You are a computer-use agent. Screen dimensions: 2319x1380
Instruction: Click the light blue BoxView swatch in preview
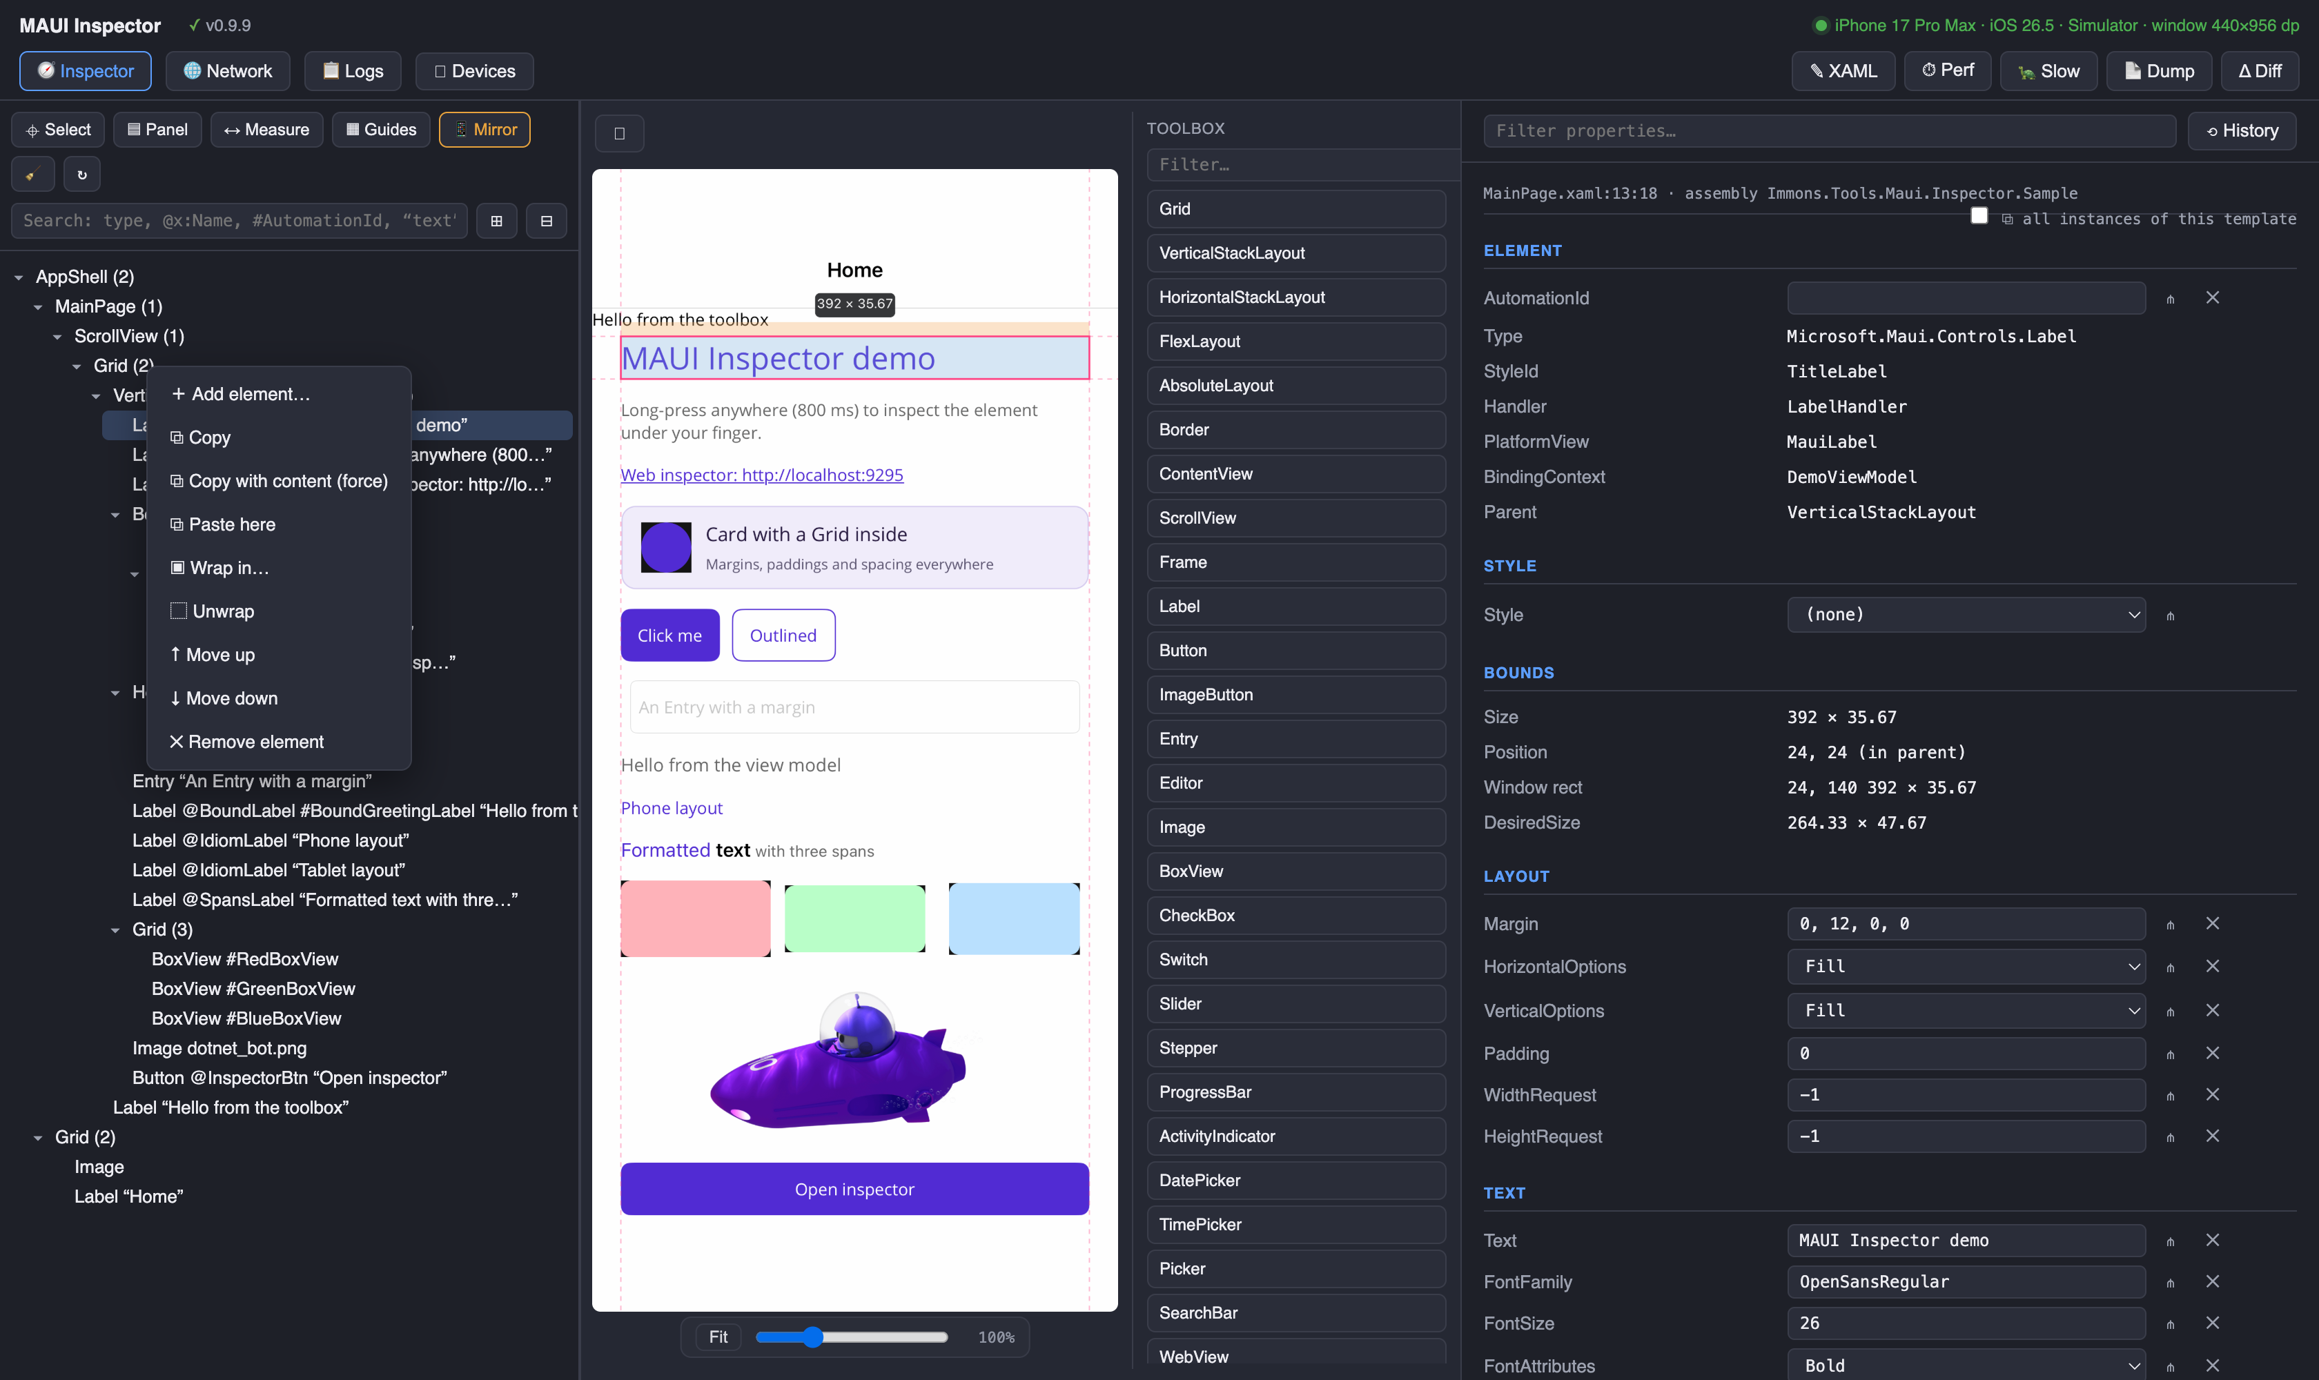pyautogui.click(x=1014, y=919)
